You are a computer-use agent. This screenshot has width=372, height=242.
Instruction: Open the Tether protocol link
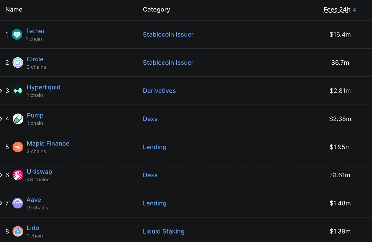[x=35, y=31]
